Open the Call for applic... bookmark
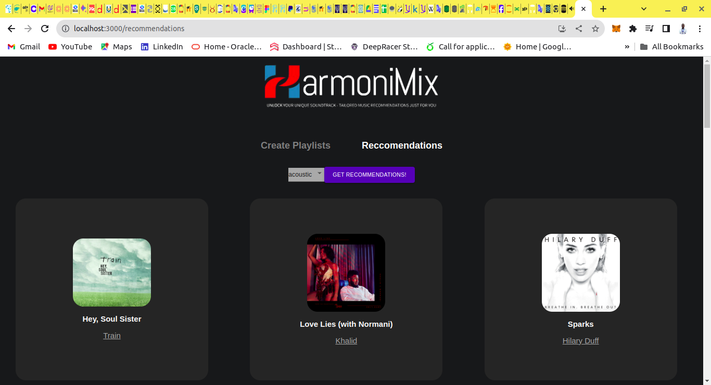The height and width of the screenshot is (385, 711). [461, 47]
